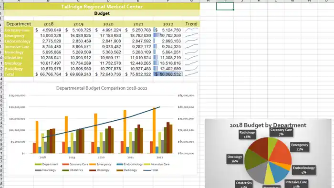Select the Tallridge Regional Medical Center title cell
Image resolution: width=334 pixels, height=188 pixels.
[102, 7]
